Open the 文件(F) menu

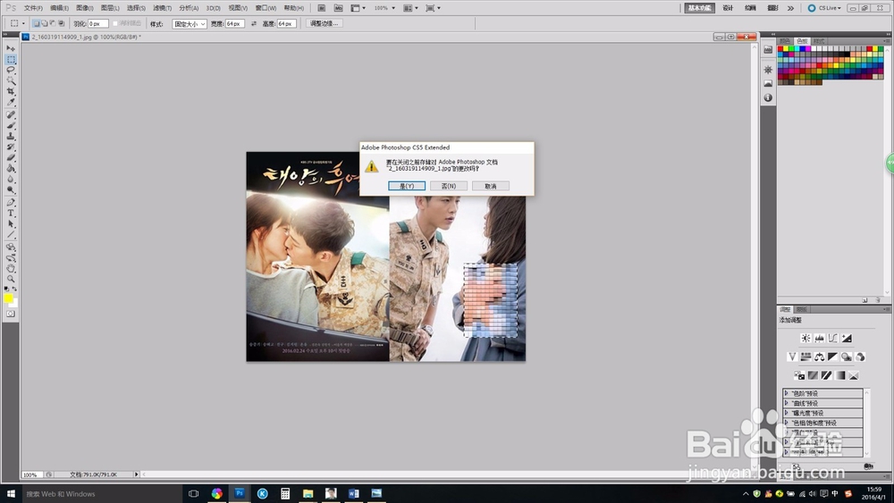(33, 8)
